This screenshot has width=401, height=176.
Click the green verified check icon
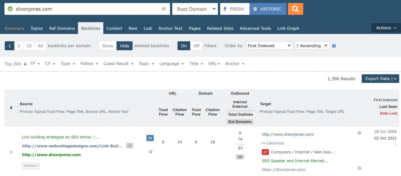point(10,9)
